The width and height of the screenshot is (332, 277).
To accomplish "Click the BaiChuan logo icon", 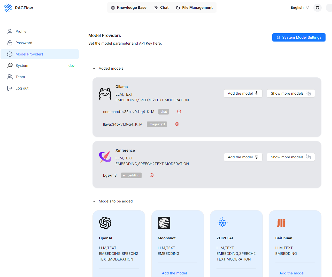I will click(x=281, y=223).
